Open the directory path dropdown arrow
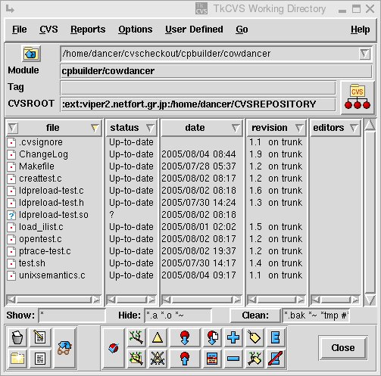This screenshot has width=381, height=376. 364,54
